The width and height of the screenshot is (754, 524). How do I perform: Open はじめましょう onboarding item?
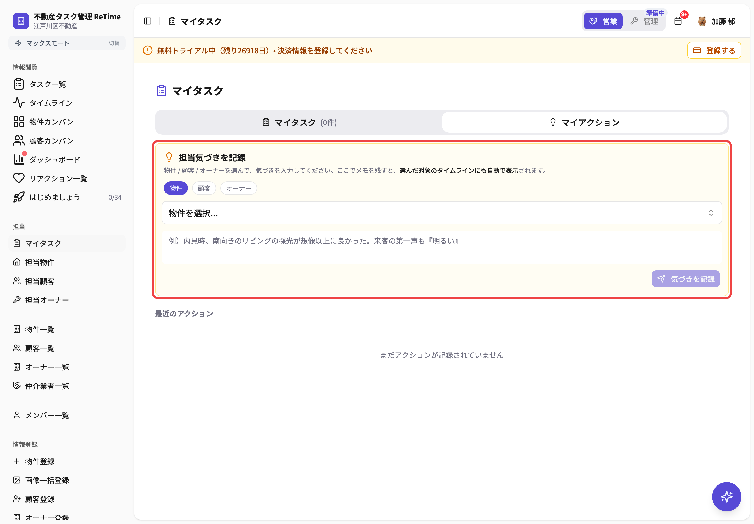click(67, 197)
